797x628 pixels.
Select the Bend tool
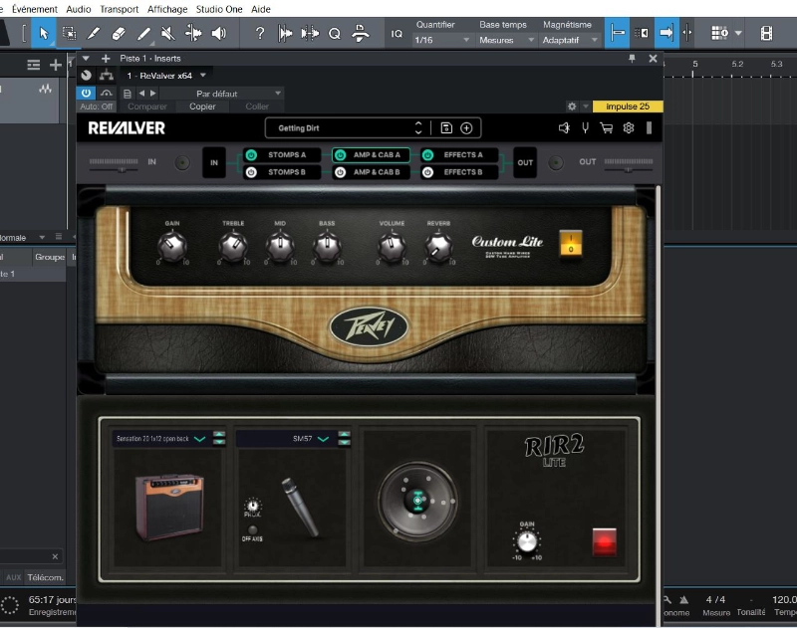(x=193, y=33)
